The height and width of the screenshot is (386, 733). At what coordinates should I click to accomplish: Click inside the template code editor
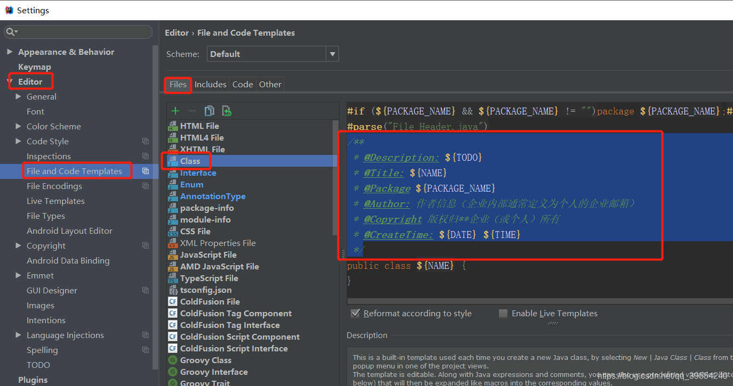click(540, 200)
